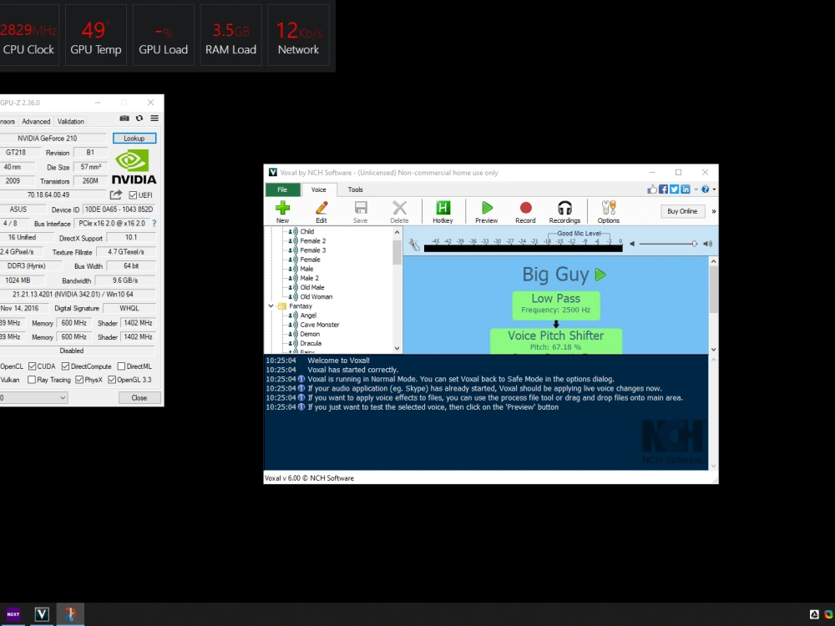Create a new voice with New icon

tap(282, 211)
